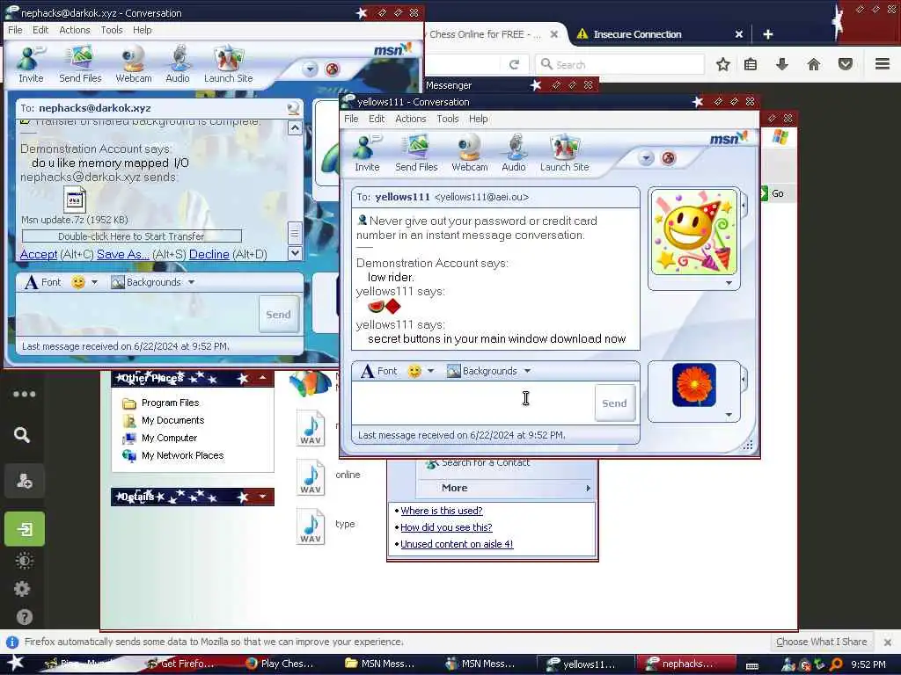Open 'Unused content on aisle 4!' link
Image resolution: width=901 pixels, height=675 pixels.
pyautogui.click(x=457, y=544)
